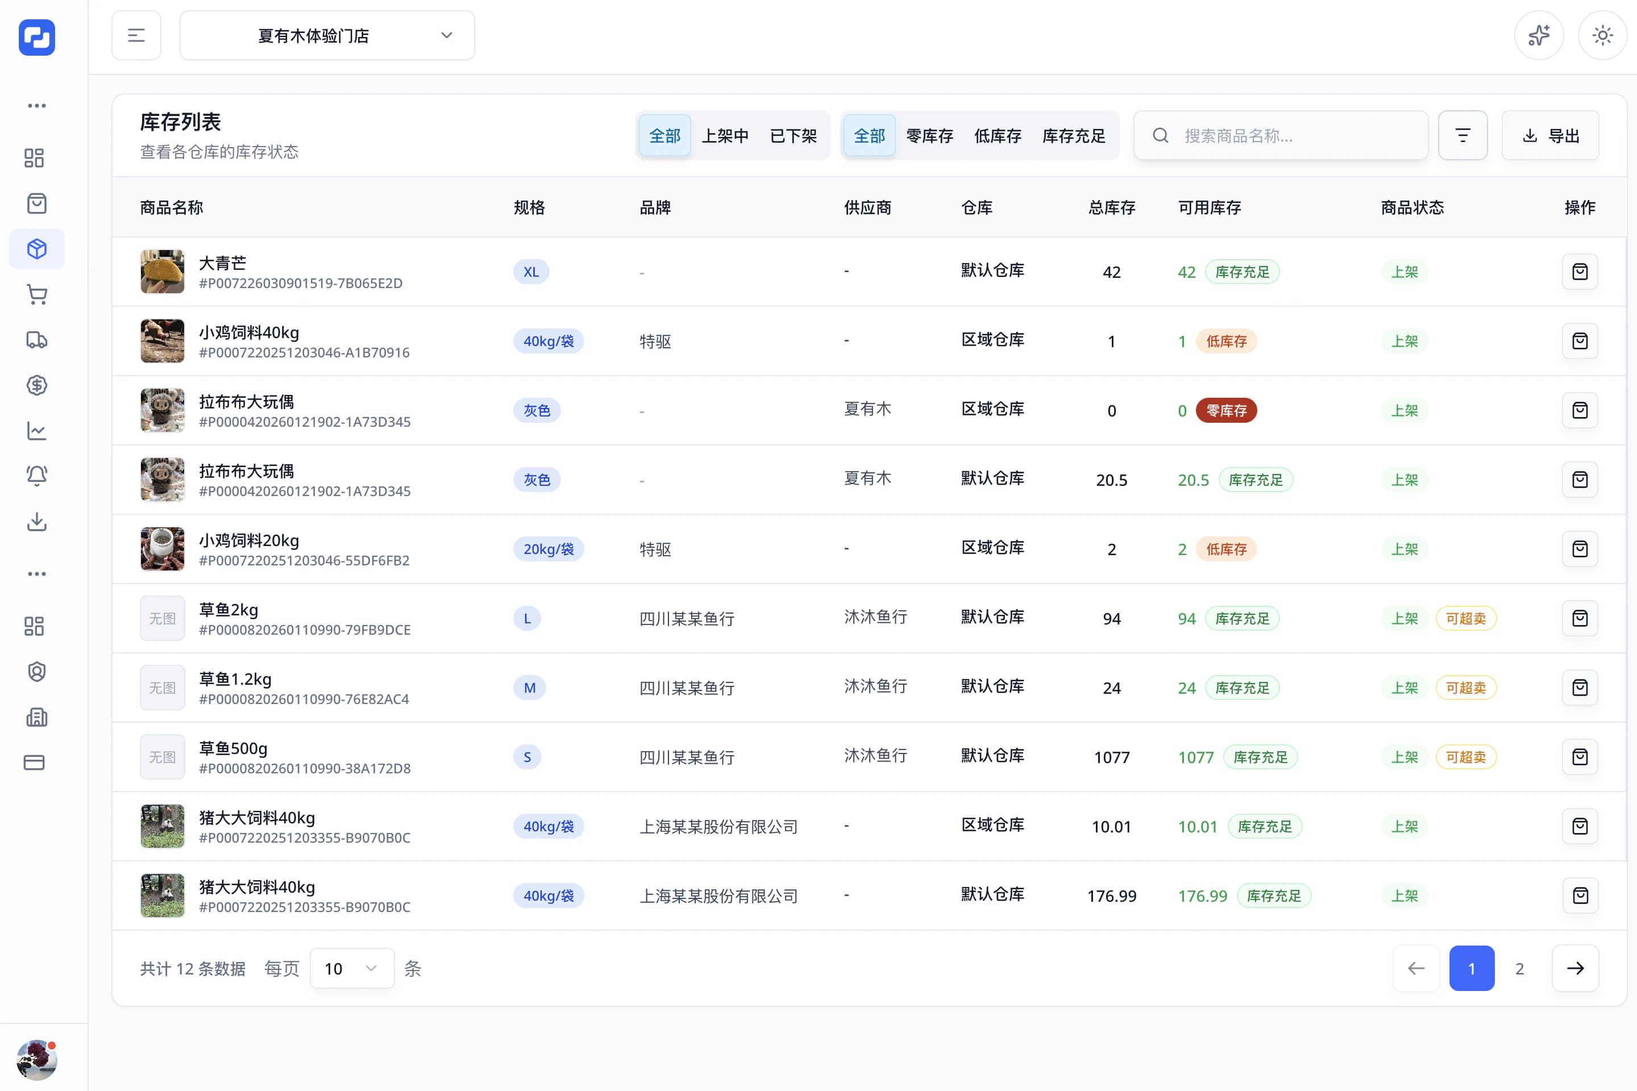This screenshot has height=1091, width=1637.
Task: Click the 猪大大饲料40kg name with stock 176.99
Action: click(x=257, y=886)
